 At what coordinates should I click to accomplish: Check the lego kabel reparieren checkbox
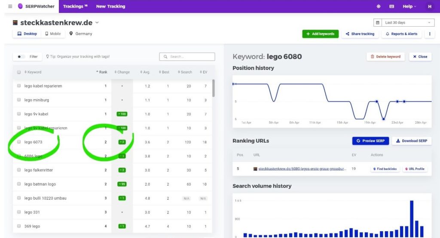19,86
